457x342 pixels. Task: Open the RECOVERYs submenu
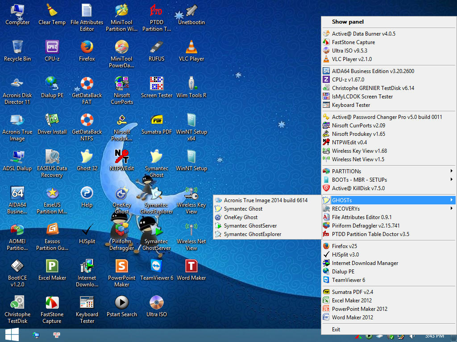tap(389, 209)
